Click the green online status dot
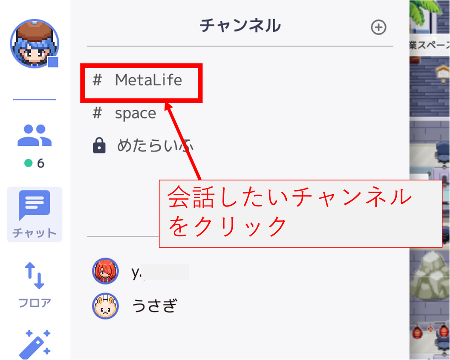450x360 pixels. pos(29,163)
